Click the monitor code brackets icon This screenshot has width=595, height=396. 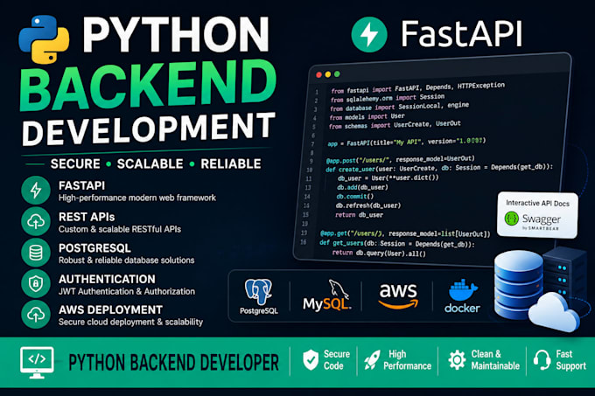pos(37,362)
